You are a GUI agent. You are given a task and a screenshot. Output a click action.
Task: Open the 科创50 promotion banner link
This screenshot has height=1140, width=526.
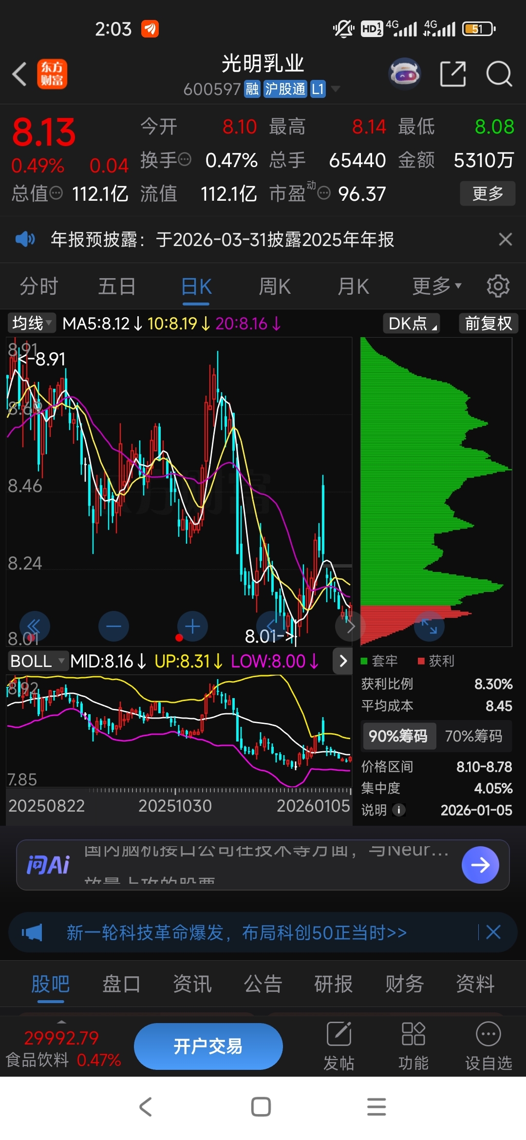(x=237, y=932)
